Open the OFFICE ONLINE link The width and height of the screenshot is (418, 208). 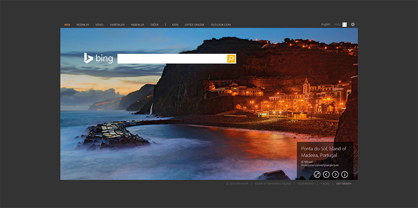click(x=194, y=25)
